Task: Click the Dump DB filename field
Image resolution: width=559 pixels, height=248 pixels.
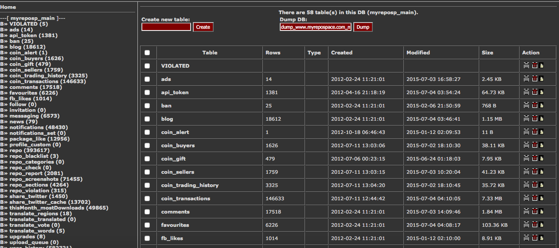Action: [x=316, y=27]
